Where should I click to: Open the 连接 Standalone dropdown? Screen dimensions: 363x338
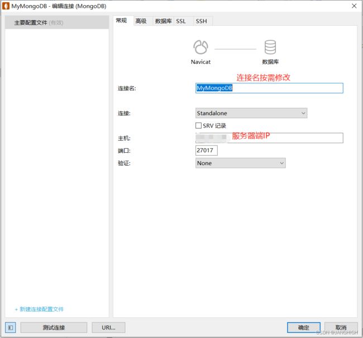coord(251,113)
